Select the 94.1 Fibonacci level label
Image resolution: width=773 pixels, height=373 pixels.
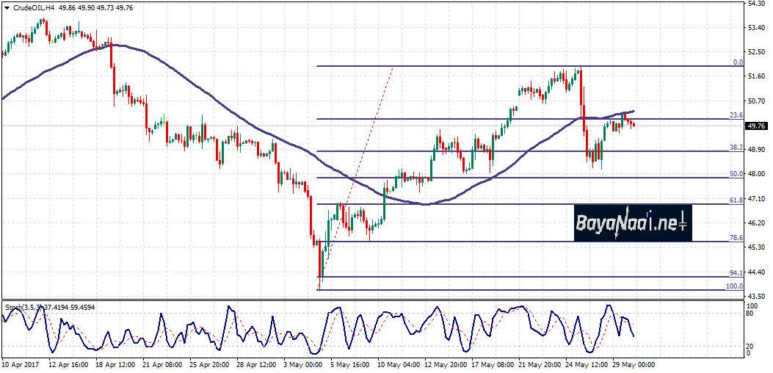pos(736,273)
